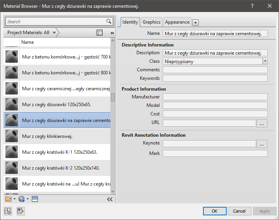Open the asset browser icon
Screen dimensions: 279x220
(35, 199)
